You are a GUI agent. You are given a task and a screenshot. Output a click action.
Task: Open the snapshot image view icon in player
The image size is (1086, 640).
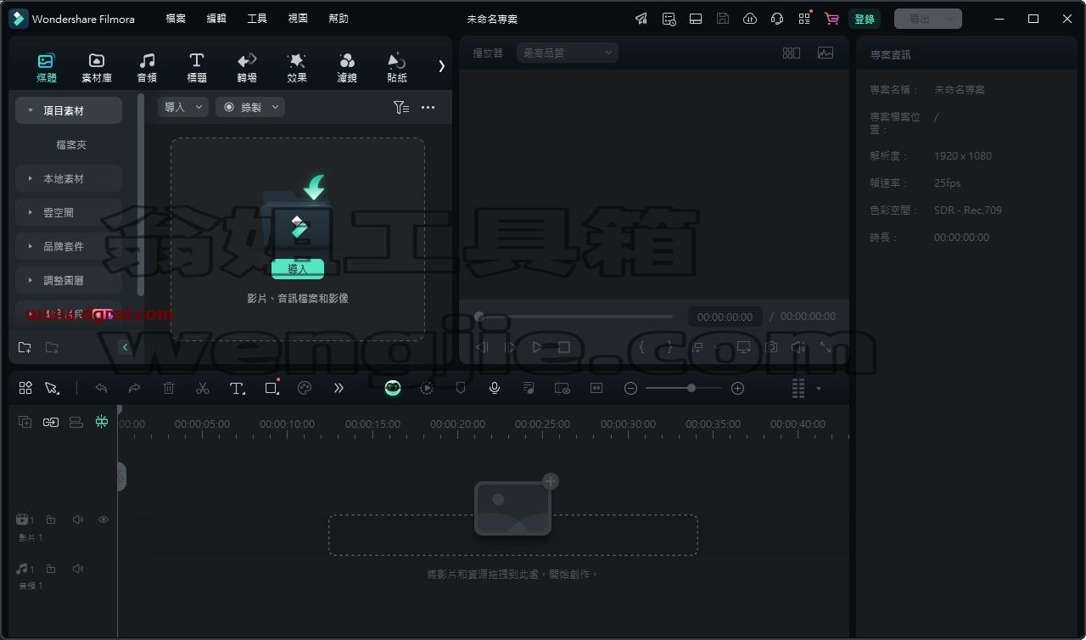[826, 53]
